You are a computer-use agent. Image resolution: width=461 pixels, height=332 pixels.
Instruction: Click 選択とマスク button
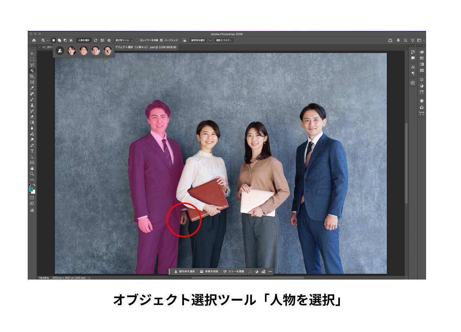pyautogui.click(x=224, y=40)
